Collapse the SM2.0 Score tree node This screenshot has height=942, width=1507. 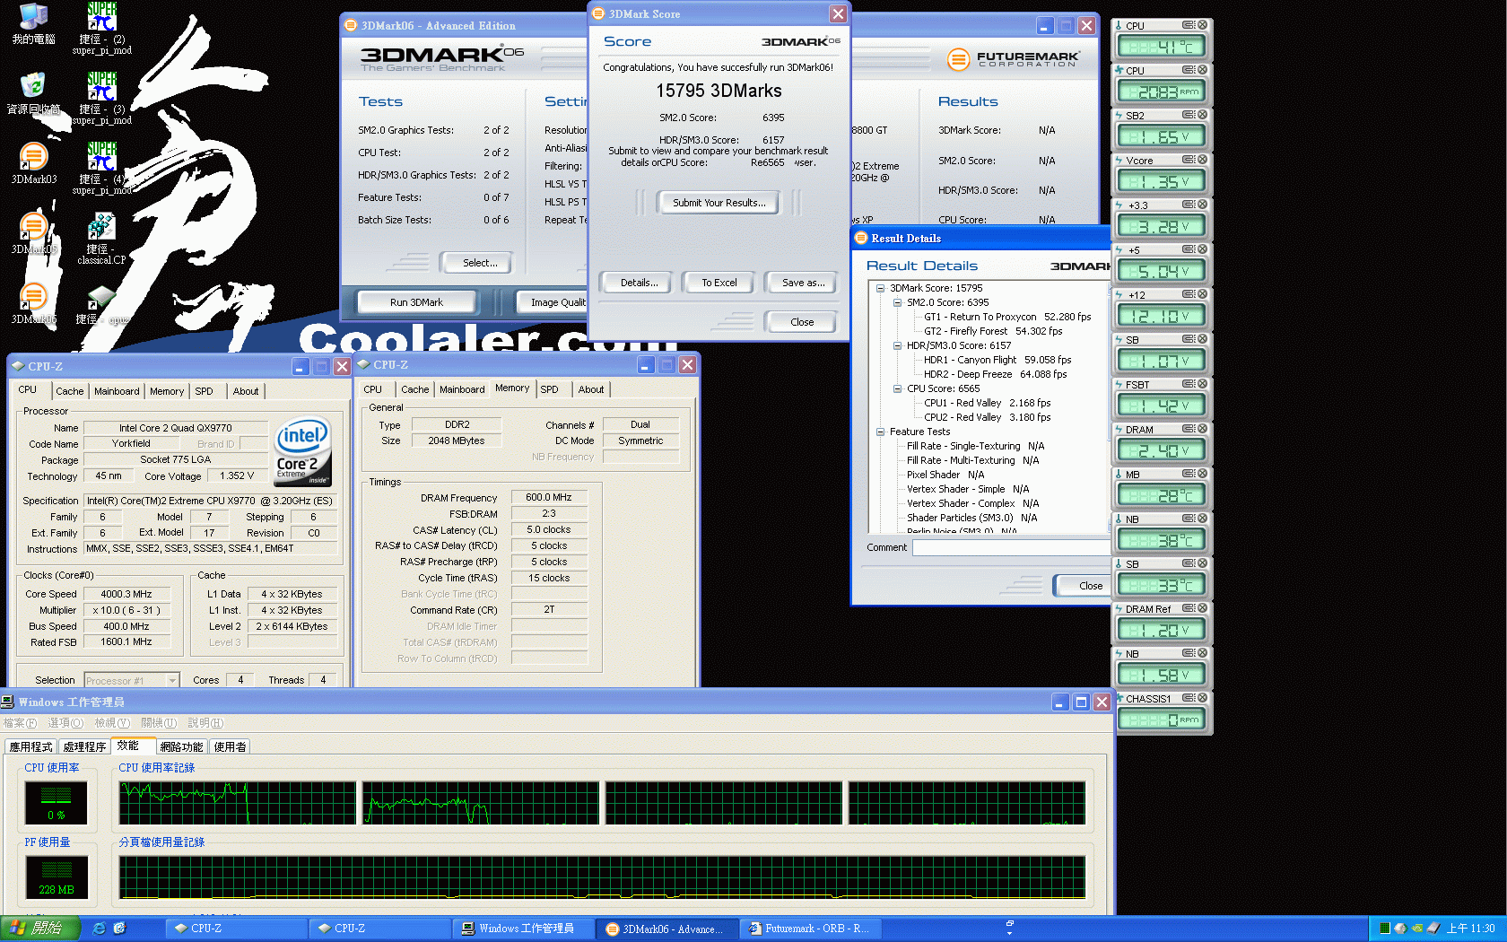point(897,302)
